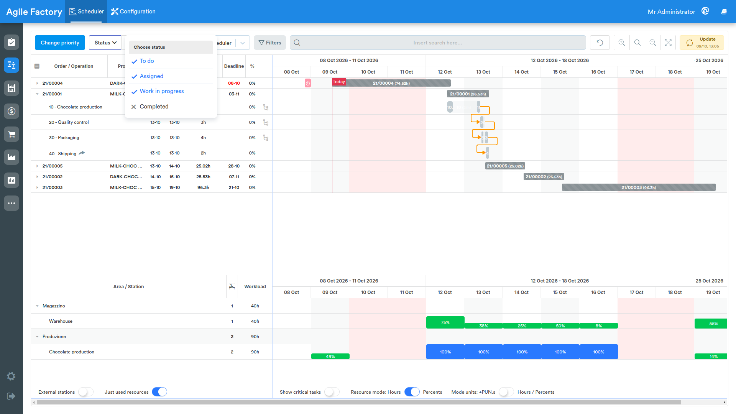Viewport: 736px width, 414px height.
Task: Click the fit-to-screen expand icon
Action: 668,43
